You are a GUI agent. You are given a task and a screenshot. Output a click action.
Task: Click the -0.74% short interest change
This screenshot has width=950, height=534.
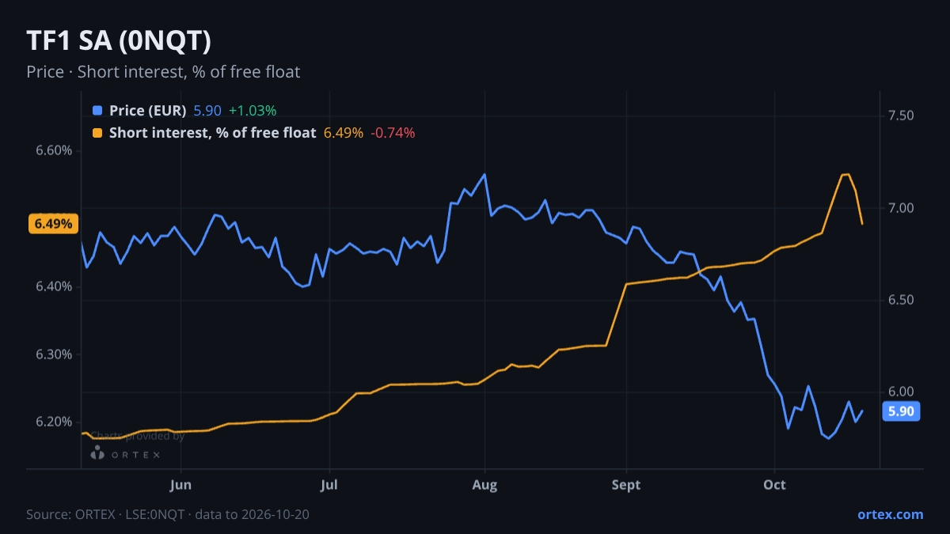pos(393,133)
